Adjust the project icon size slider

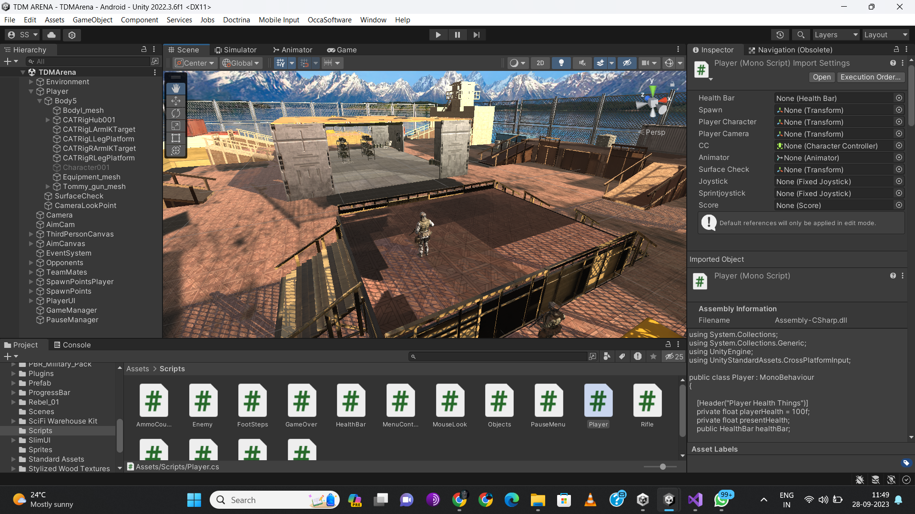coord(662,467)
